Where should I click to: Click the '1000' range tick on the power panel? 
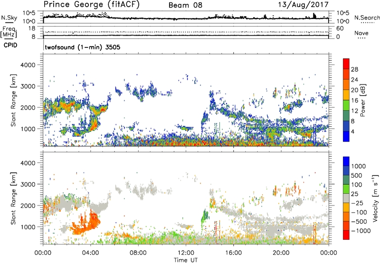(28, 129)
